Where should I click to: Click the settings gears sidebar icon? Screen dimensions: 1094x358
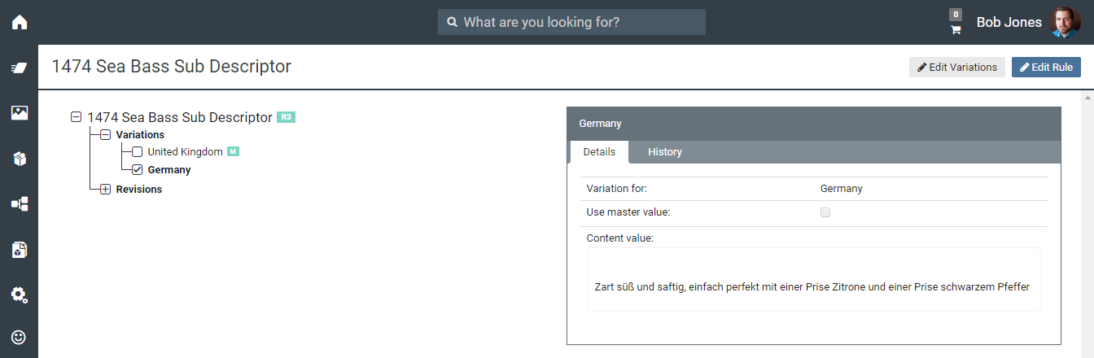19,294
